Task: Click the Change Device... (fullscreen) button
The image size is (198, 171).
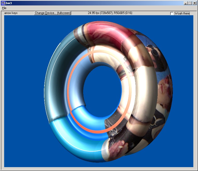Action: click(53, 13)
